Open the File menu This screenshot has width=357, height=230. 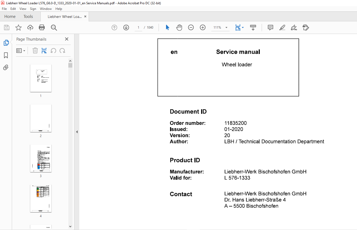[4, 9]
